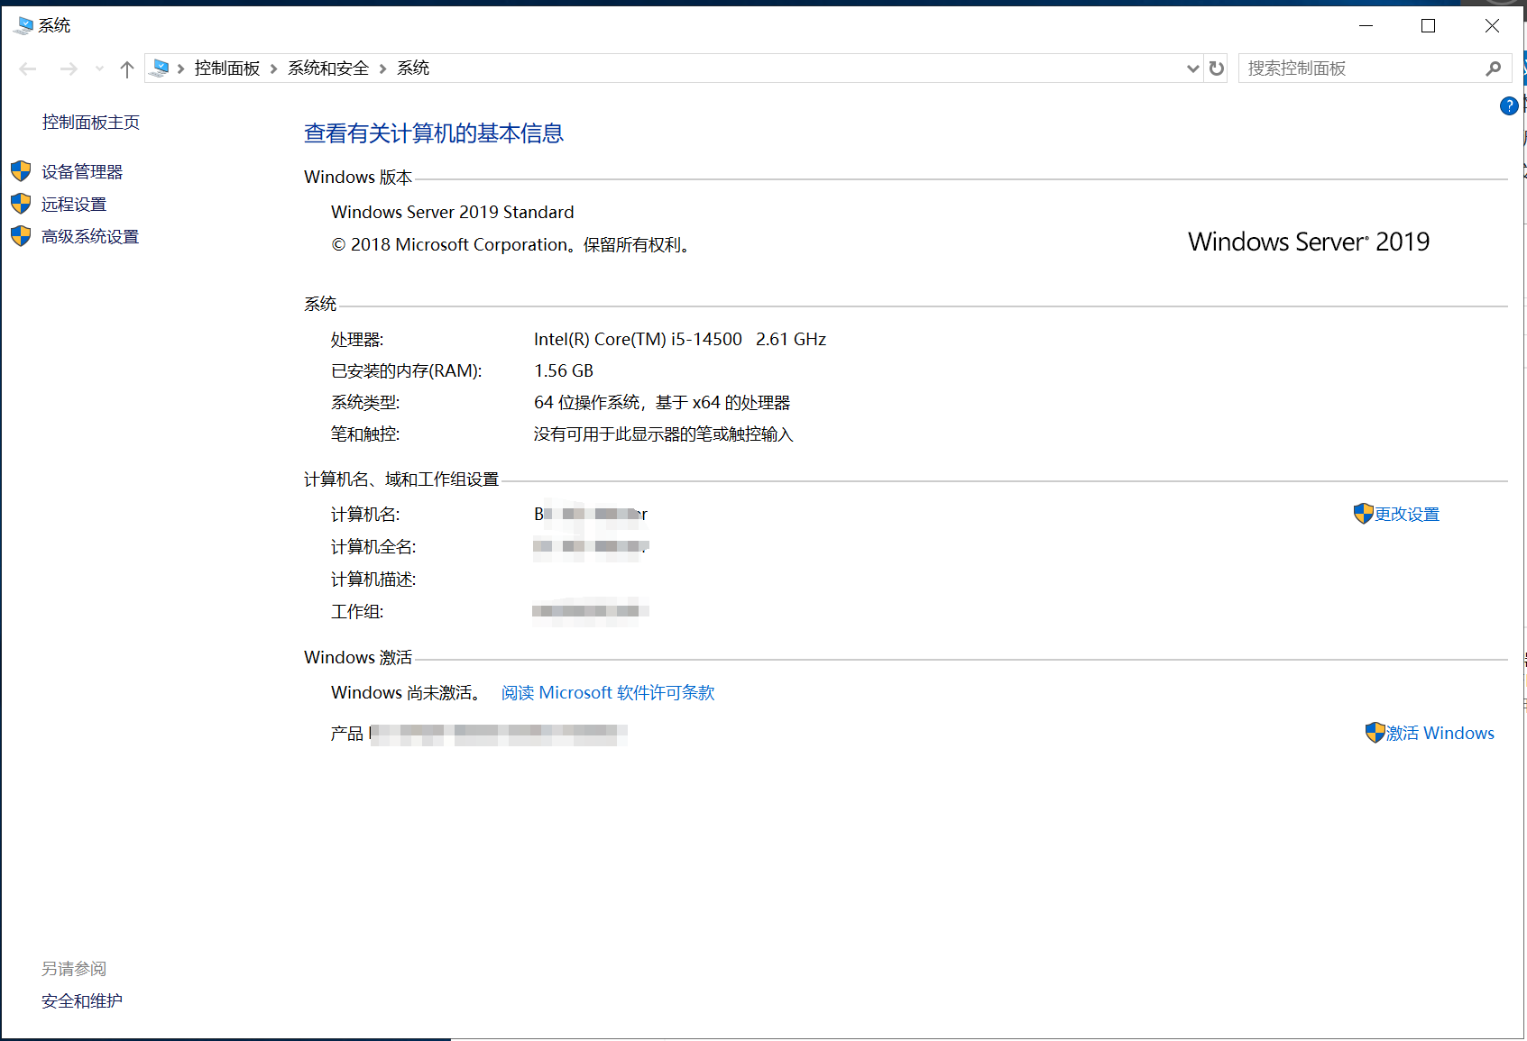Image resolution: width=1527 pixels, height=1041 pixels.
Task: Click the up one level arrow
Action: tap(127, 68)
